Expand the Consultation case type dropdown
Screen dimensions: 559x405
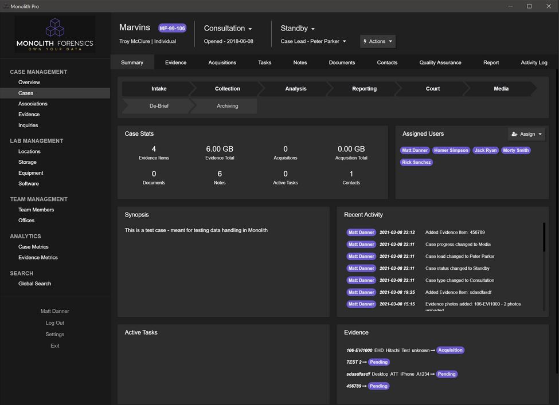point(228,28)
